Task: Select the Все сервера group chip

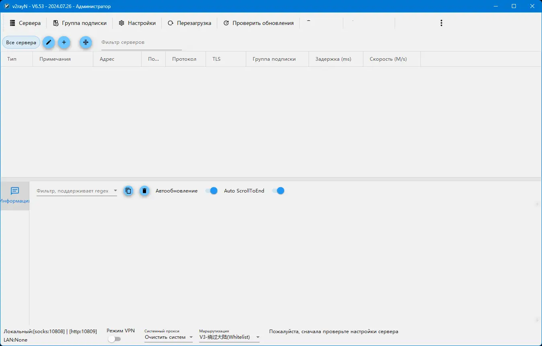Action: pyautogui.click(x=21, y=42)
